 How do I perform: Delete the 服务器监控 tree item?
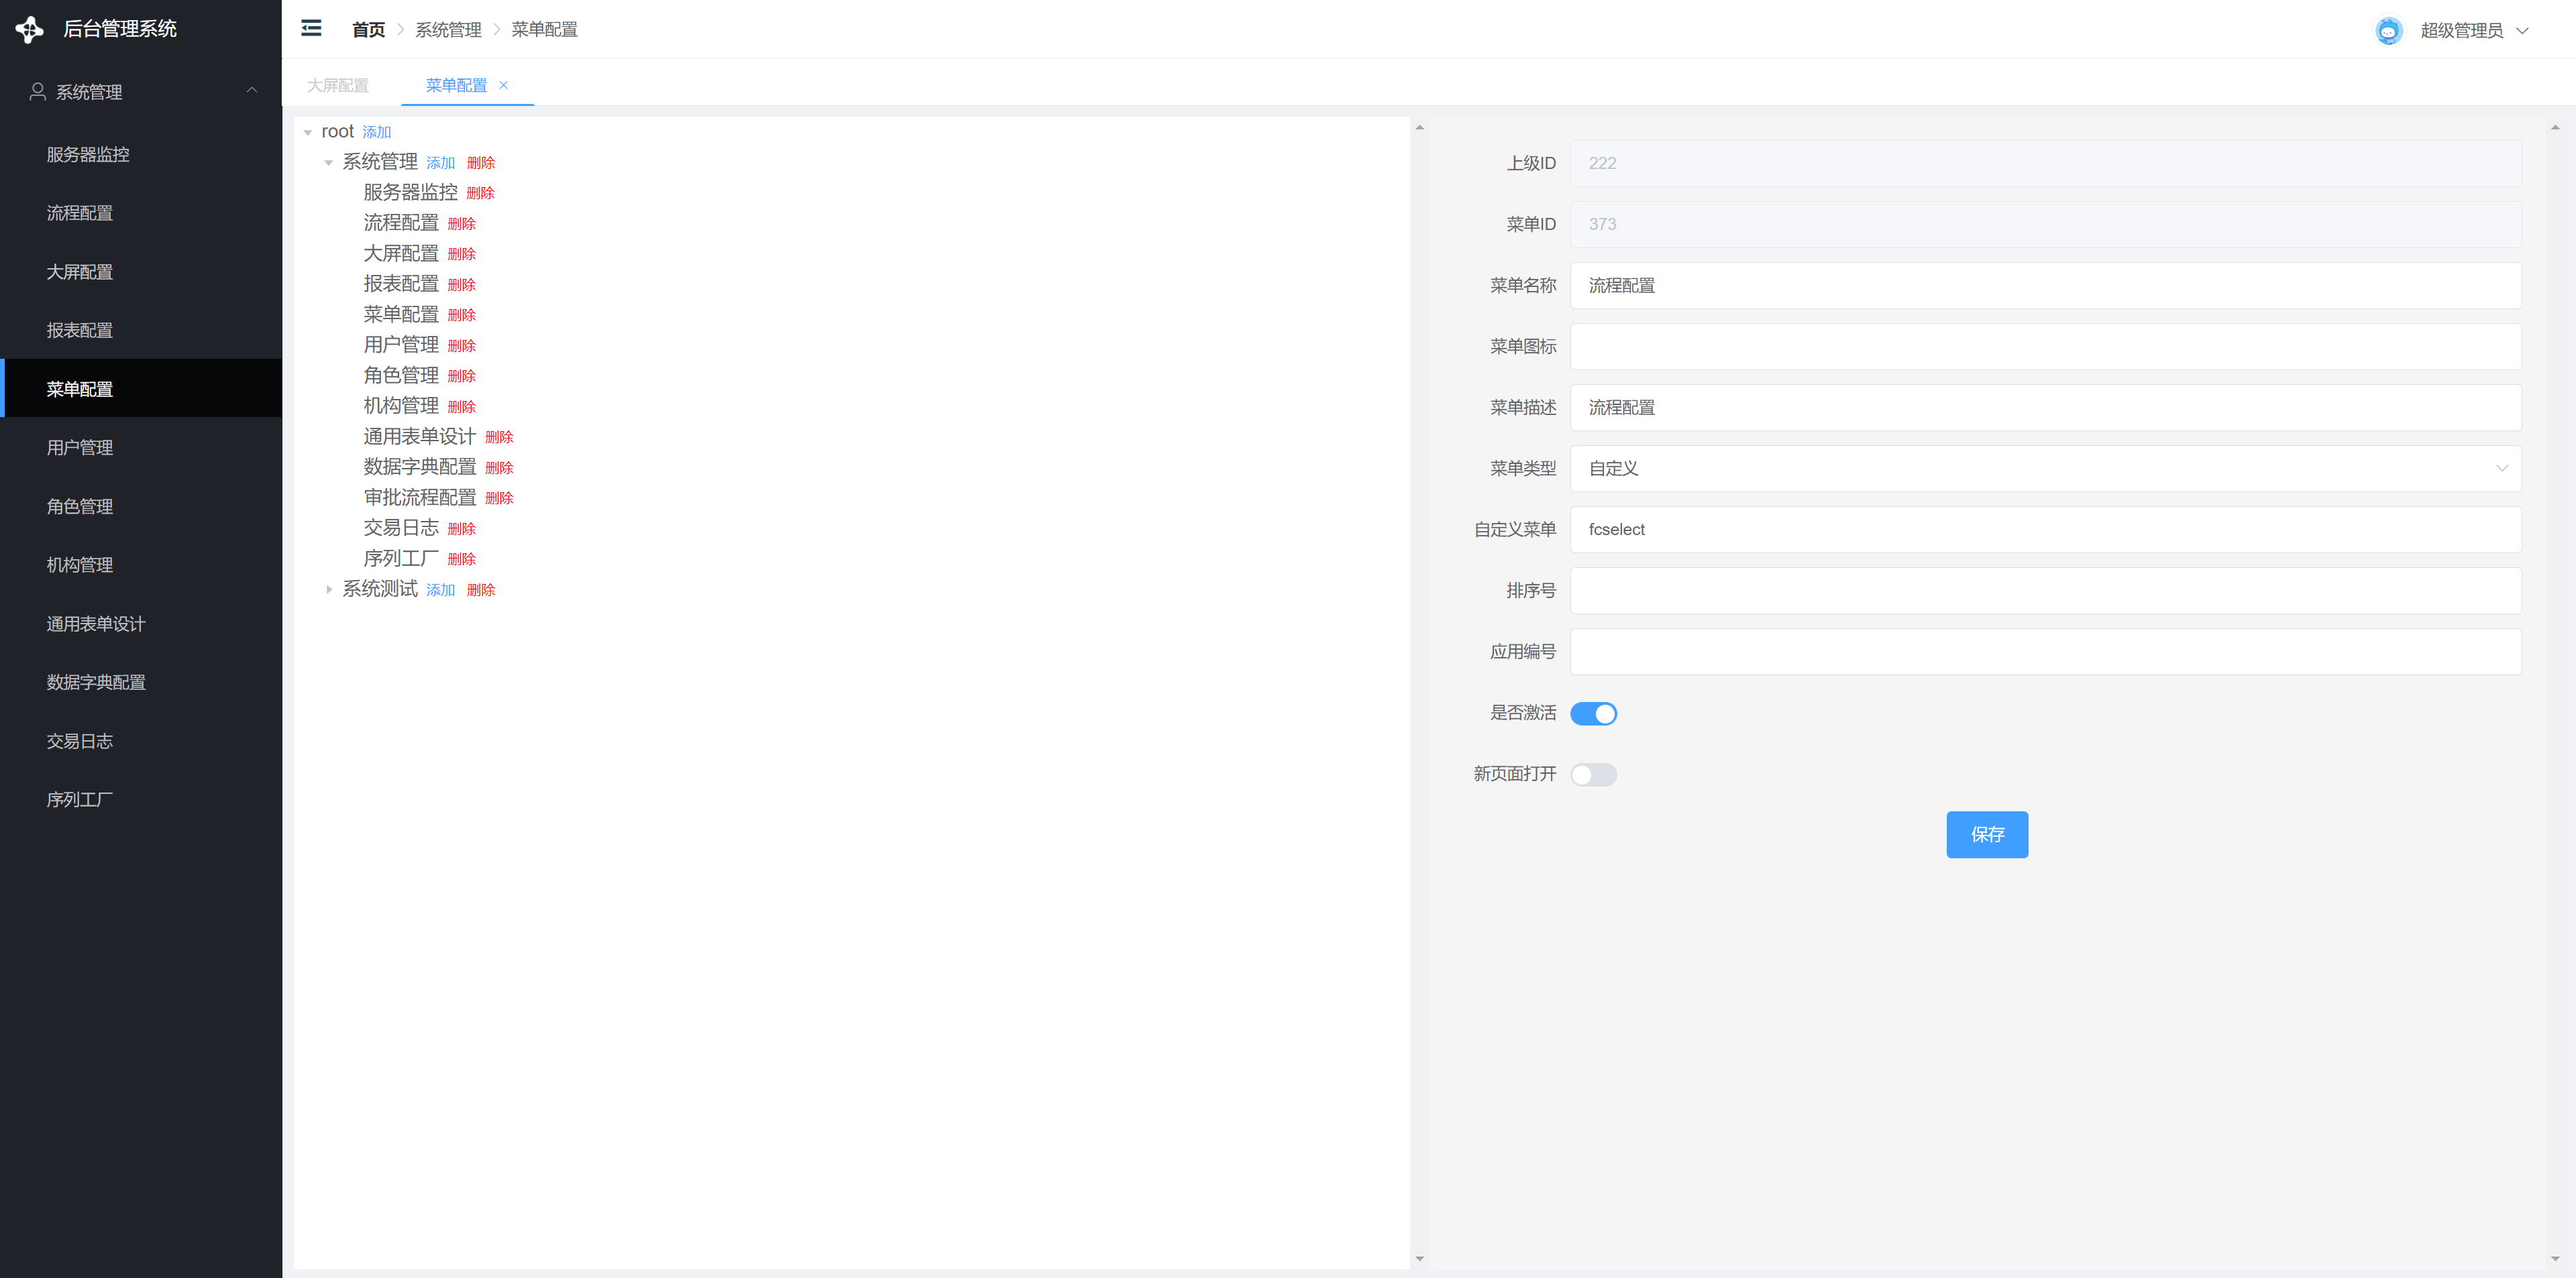(x=481, y=193)
